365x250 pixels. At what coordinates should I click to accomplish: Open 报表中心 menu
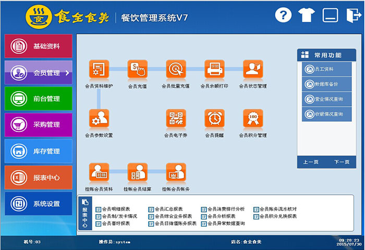pos(39,178)
